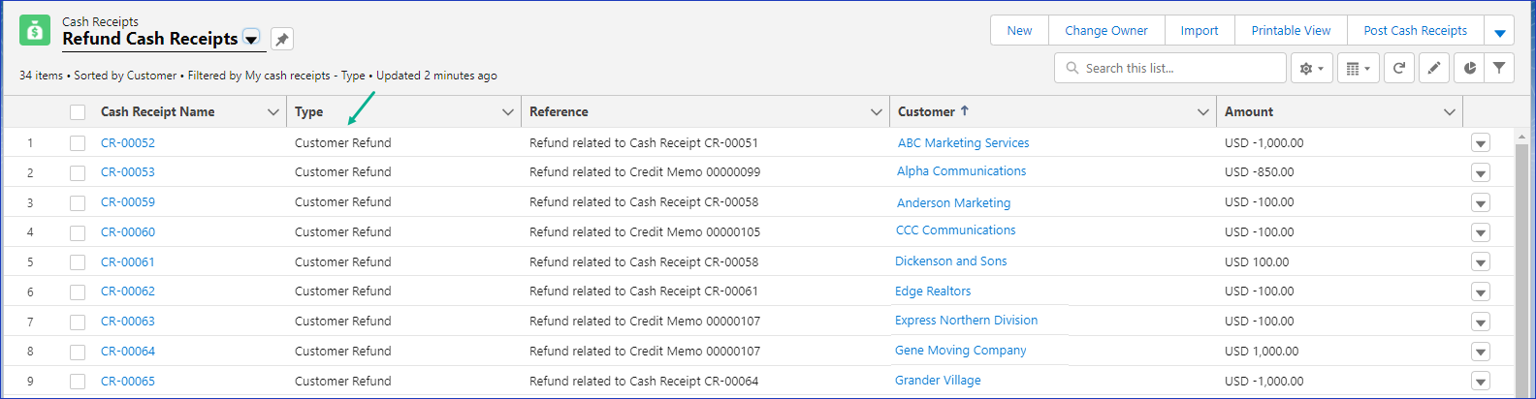Show the charts panel icon

(1469, 69)
